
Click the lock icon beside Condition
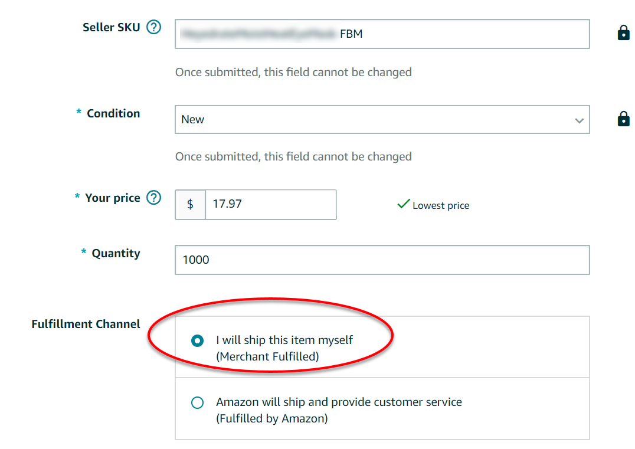tap(623, 119)
